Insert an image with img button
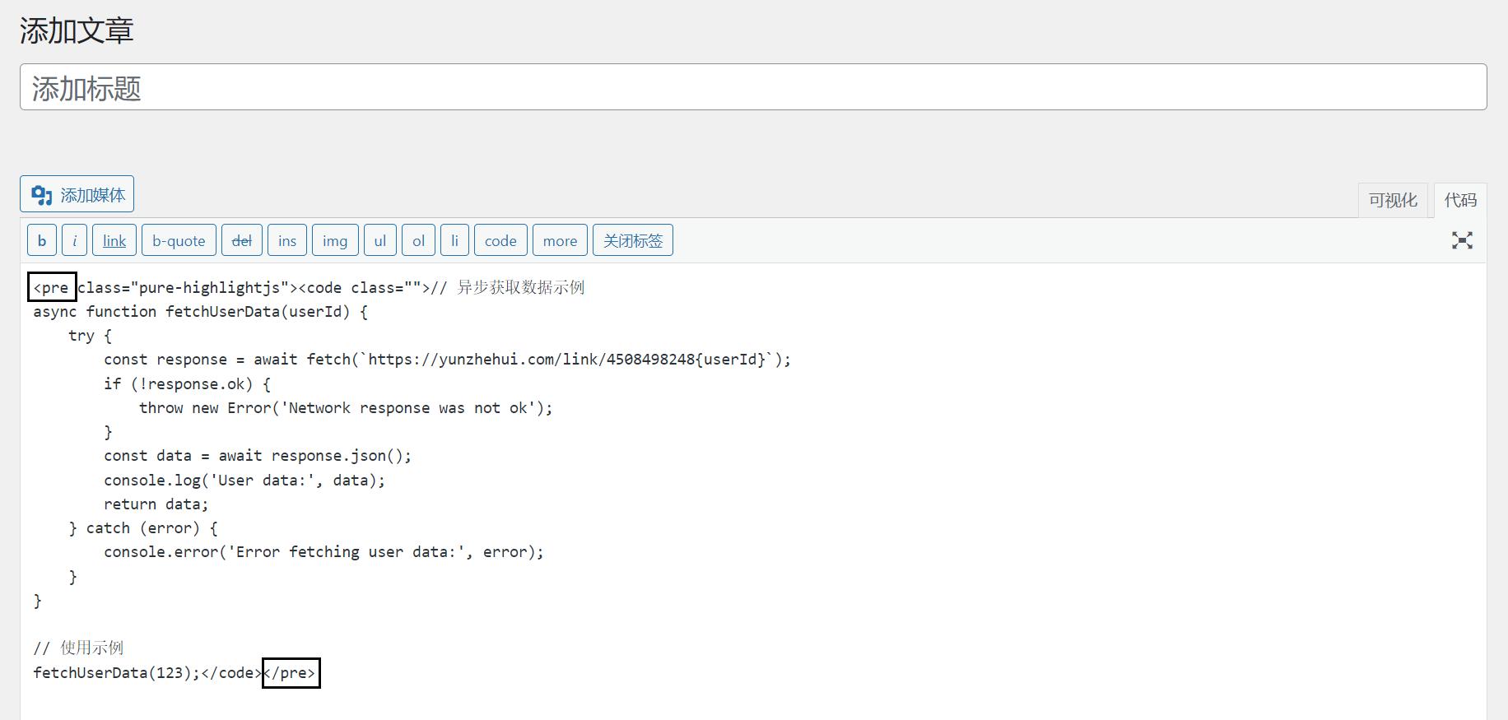Viewport: 1508px width, 720px height. tap(335, 240)
